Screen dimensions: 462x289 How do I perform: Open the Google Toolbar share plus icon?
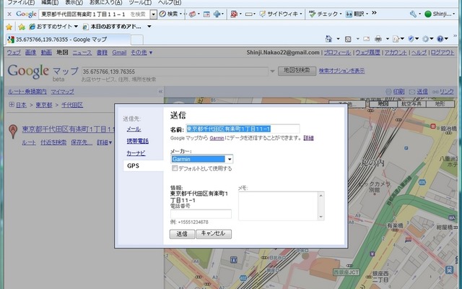[x=217, y=14]
